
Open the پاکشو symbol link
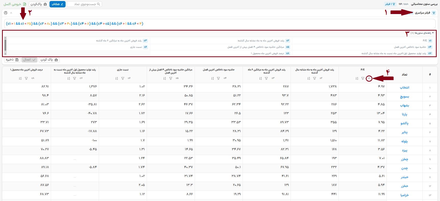(405, 123)
